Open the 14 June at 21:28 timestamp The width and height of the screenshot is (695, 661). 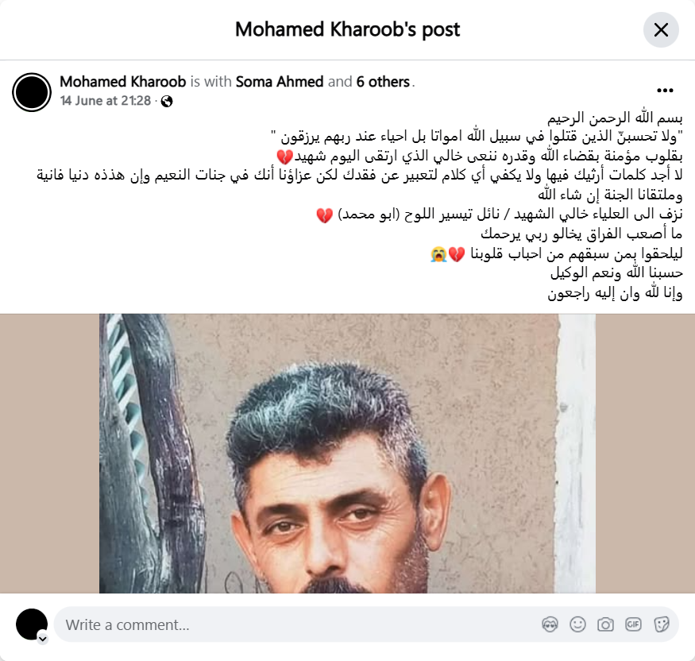coord(106,101)
